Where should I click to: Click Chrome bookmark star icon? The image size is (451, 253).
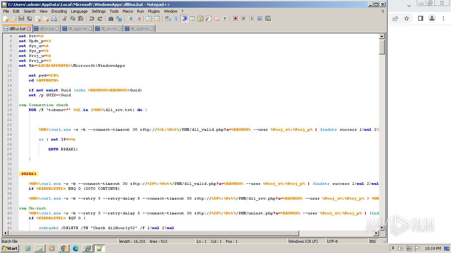[407, 18]
